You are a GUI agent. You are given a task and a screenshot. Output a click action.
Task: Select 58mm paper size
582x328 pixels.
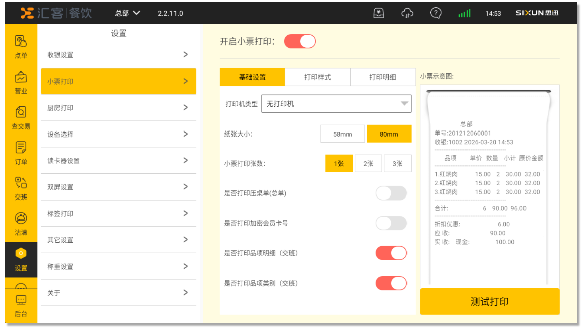point(342,134)
